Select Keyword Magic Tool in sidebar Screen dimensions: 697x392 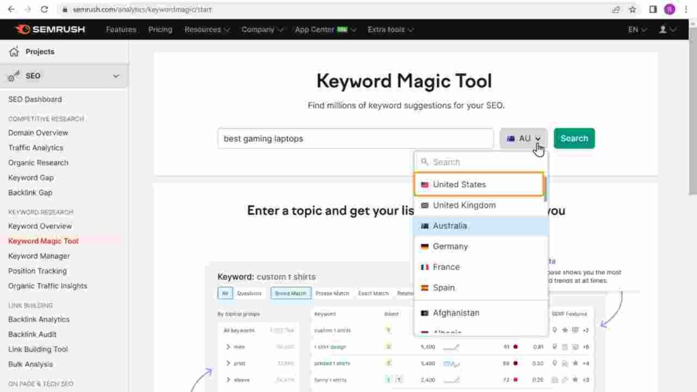click(43, 241)
